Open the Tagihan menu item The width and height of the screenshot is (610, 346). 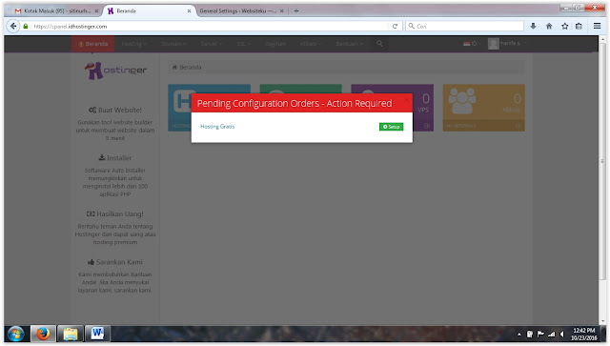click(275, 44)
